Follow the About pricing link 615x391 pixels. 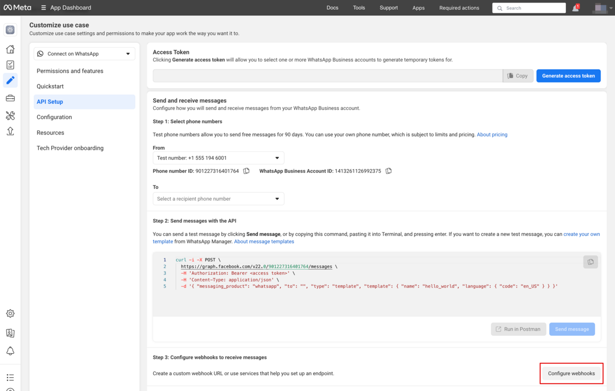tap(492, 135)
